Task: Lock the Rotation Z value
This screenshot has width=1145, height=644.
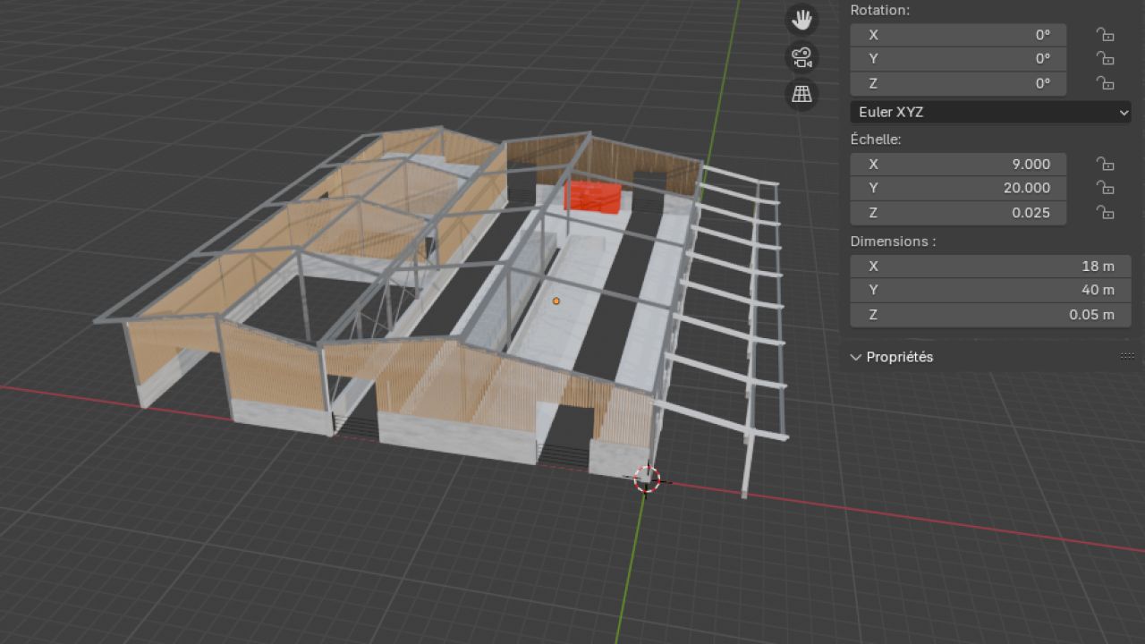Action: point(1106,83)
